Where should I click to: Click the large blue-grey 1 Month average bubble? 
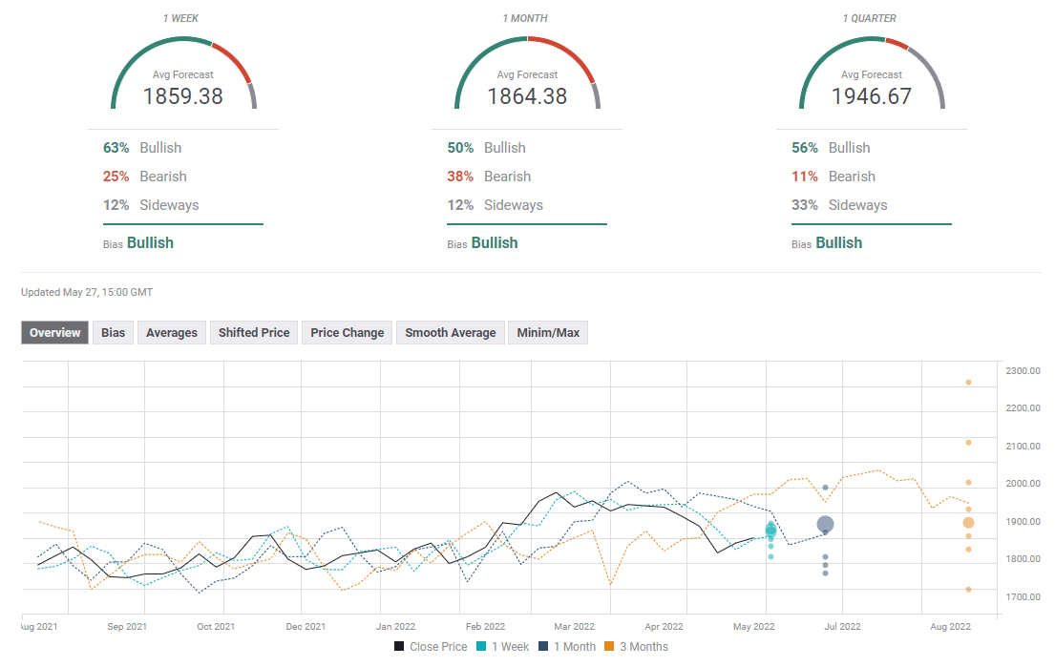coord(825,524)
